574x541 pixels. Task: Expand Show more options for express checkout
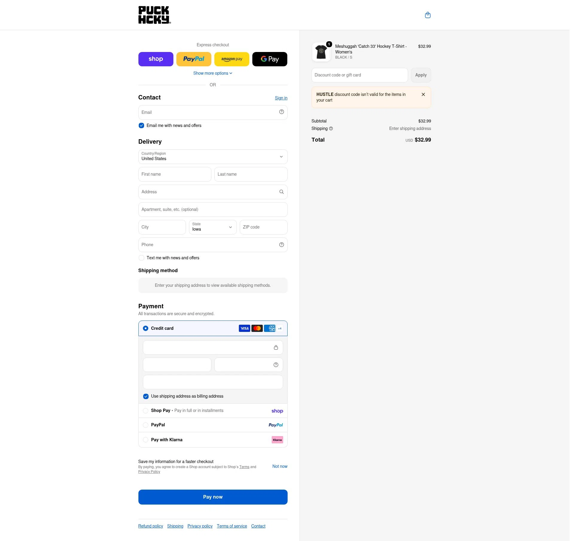[x=213, y=73]
